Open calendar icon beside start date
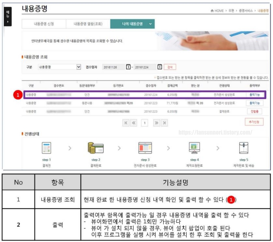This screenshot has height=242, width=273. pos(128,67)
